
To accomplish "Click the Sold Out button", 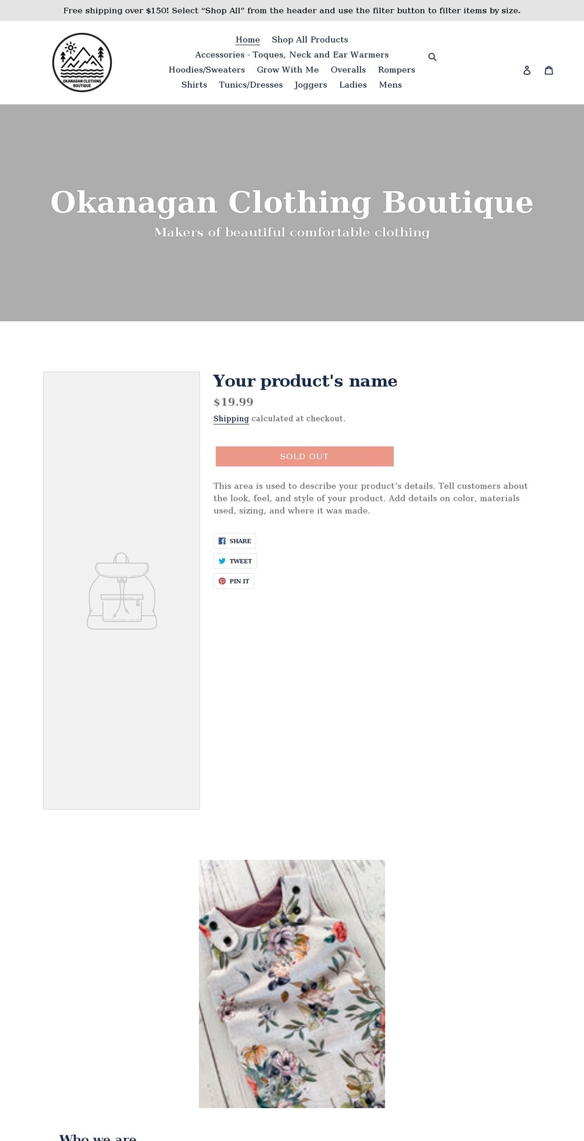I will tap(304, 456).
